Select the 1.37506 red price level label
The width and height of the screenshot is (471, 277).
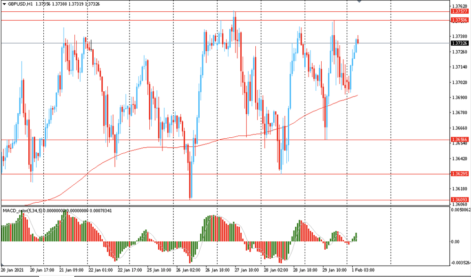tap(459, 20)
